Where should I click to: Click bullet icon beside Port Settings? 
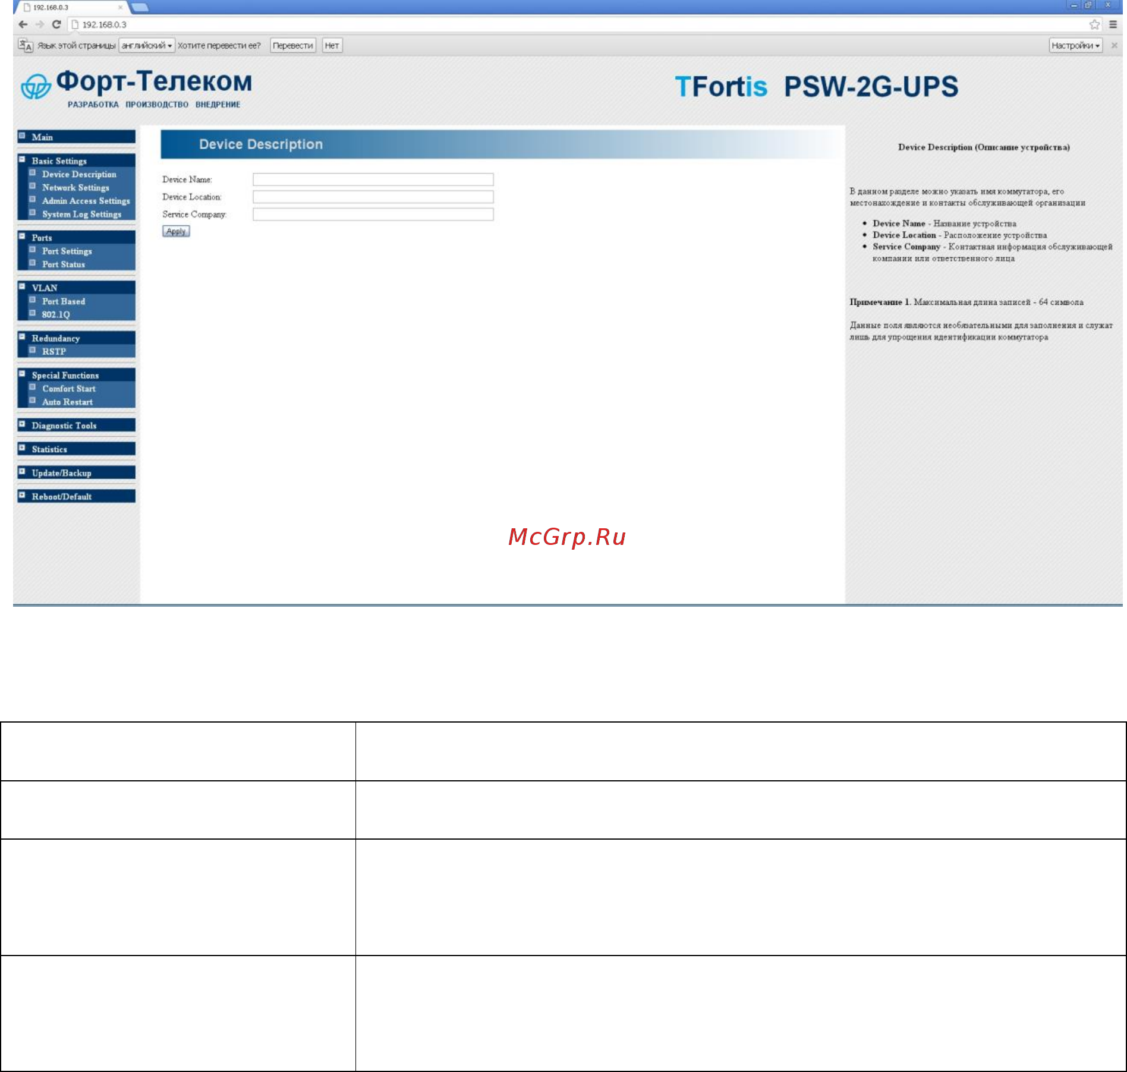(33, 250)
